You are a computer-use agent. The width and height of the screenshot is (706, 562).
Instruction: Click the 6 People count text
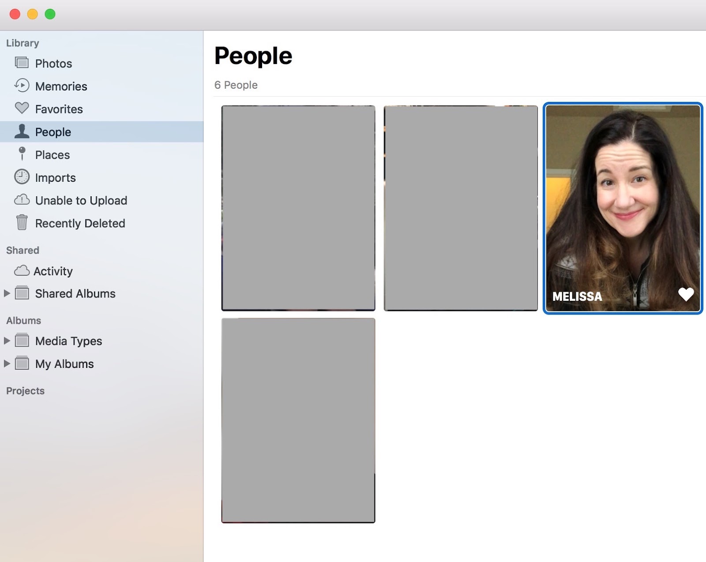236,85
